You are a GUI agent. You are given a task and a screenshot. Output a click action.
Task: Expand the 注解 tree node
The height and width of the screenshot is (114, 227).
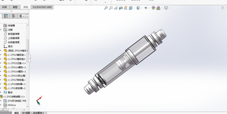1,30
